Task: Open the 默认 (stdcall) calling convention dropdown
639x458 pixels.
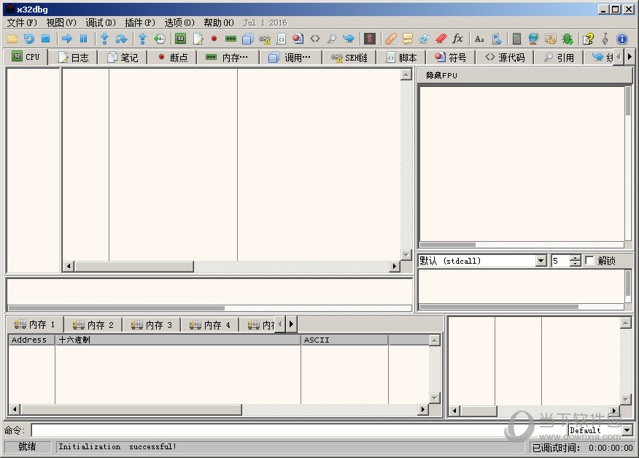Action: (x=541, y=261)
